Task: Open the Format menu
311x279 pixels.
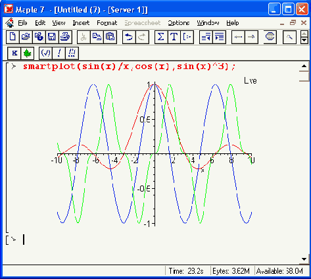Action: point(107,23)
